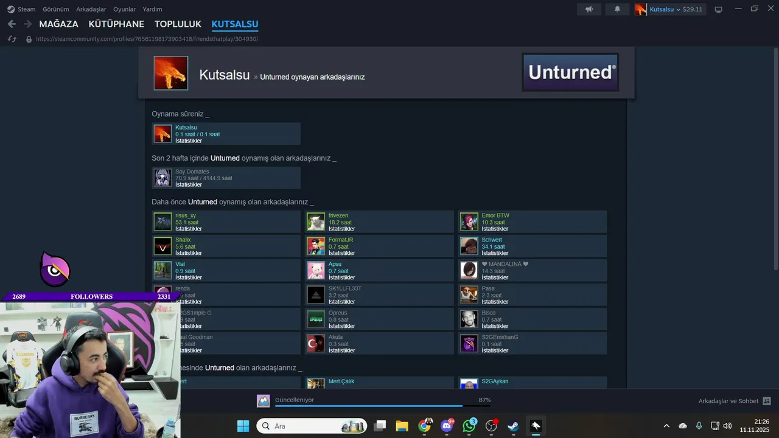Open Google Chrome from taskbar
The image size is (779, 438).
pyautogui.click(x=425, y=426)
